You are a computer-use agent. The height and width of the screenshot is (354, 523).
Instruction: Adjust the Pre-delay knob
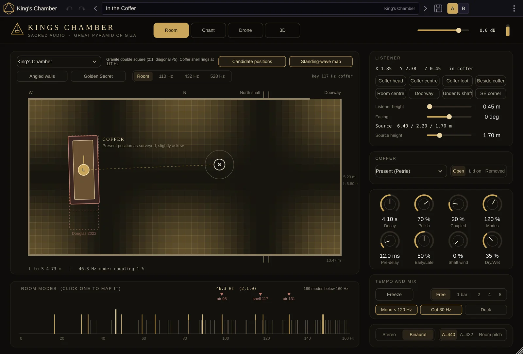tap(390, 241)
